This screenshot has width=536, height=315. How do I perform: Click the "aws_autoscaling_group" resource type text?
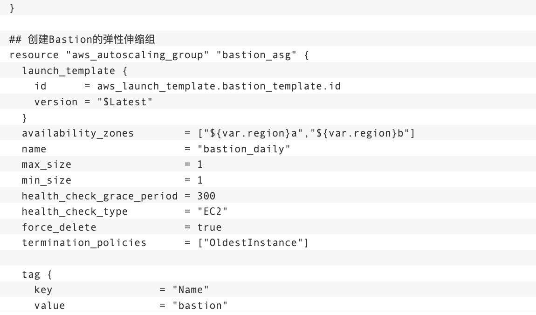coord(137,55)
